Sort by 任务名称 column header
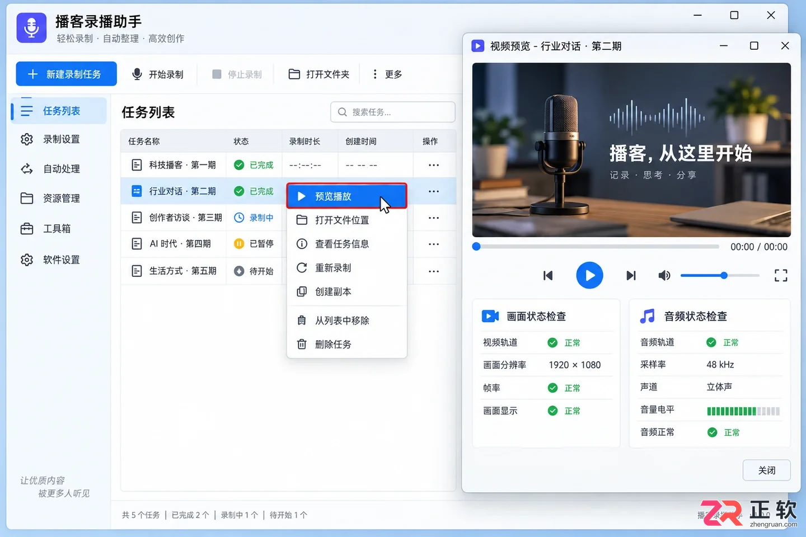Viewport: 806px width, 537px height. [x=144, y=142]
